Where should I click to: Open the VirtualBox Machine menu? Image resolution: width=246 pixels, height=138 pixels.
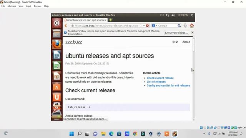tap(12, 6)
